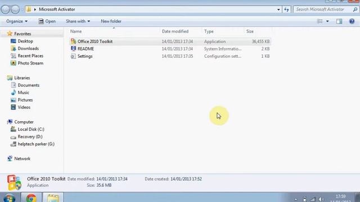
Task: Open the Videos library
Action: click(x=24, y=107)
